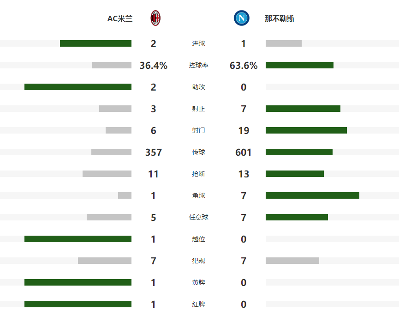This screenshot has width=399, height=323.
Task: Click Napoli's green possession bar
Action: point(299,65)
